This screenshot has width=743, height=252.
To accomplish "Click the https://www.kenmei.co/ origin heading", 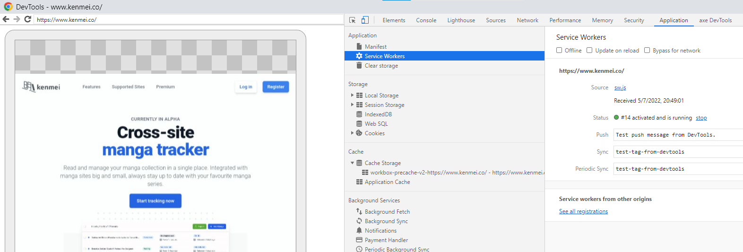I will pyautogui.click(x=591, y=71).
